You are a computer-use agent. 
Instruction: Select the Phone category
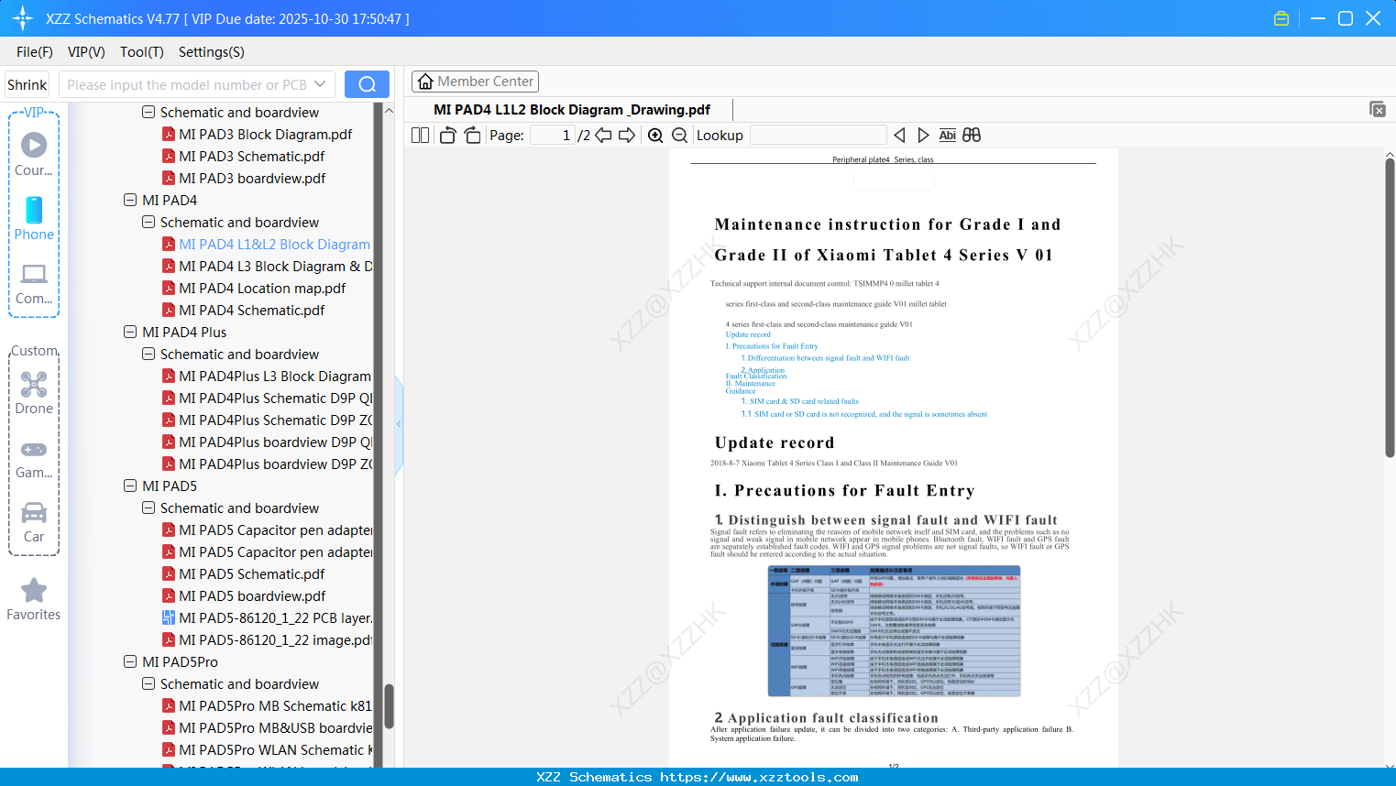pos(34,219)
